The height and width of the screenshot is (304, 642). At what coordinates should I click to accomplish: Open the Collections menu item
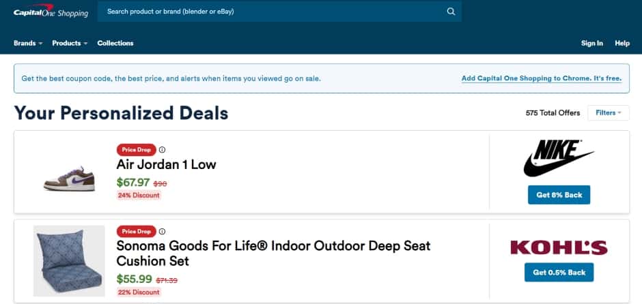click(115, 43)
